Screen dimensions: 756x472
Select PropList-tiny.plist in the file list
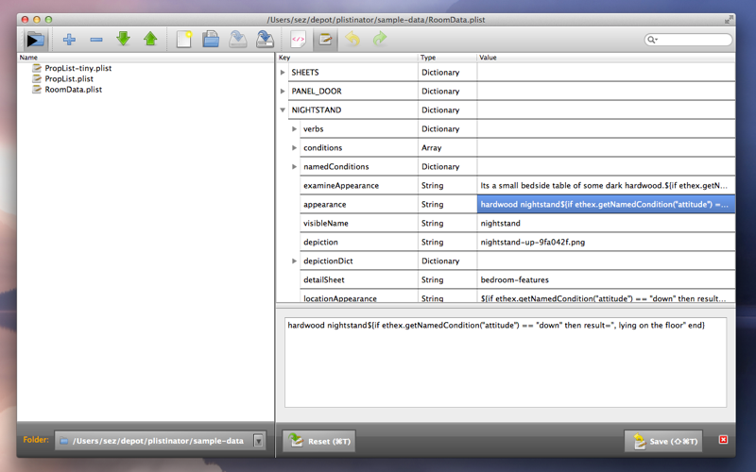[x=78, y=68]
